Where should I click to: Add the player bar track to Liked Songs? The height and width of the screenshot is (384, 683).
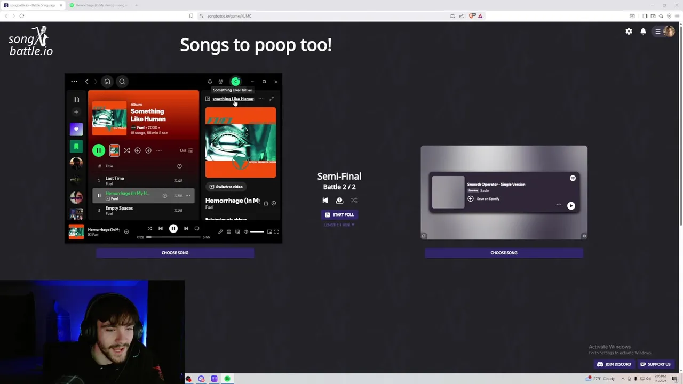pos(126,231)
